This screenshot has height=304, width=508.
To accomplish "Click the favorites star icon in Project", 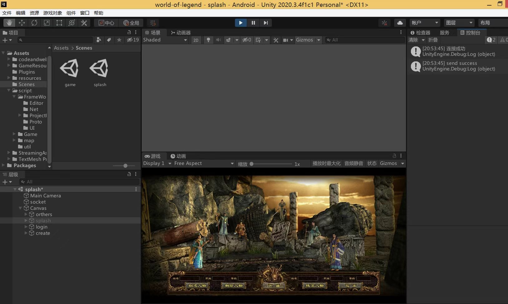I will 119,40.
